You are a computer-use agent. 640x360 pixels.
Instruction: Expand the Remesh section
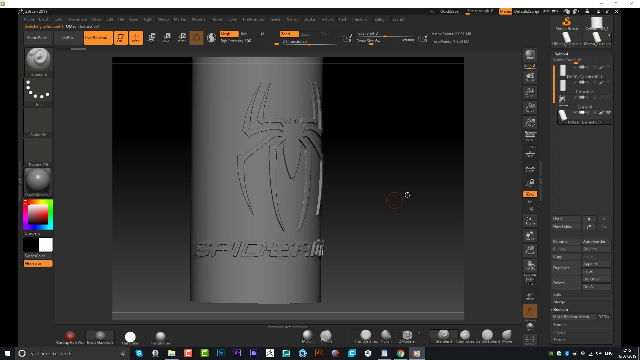point(560,325)
